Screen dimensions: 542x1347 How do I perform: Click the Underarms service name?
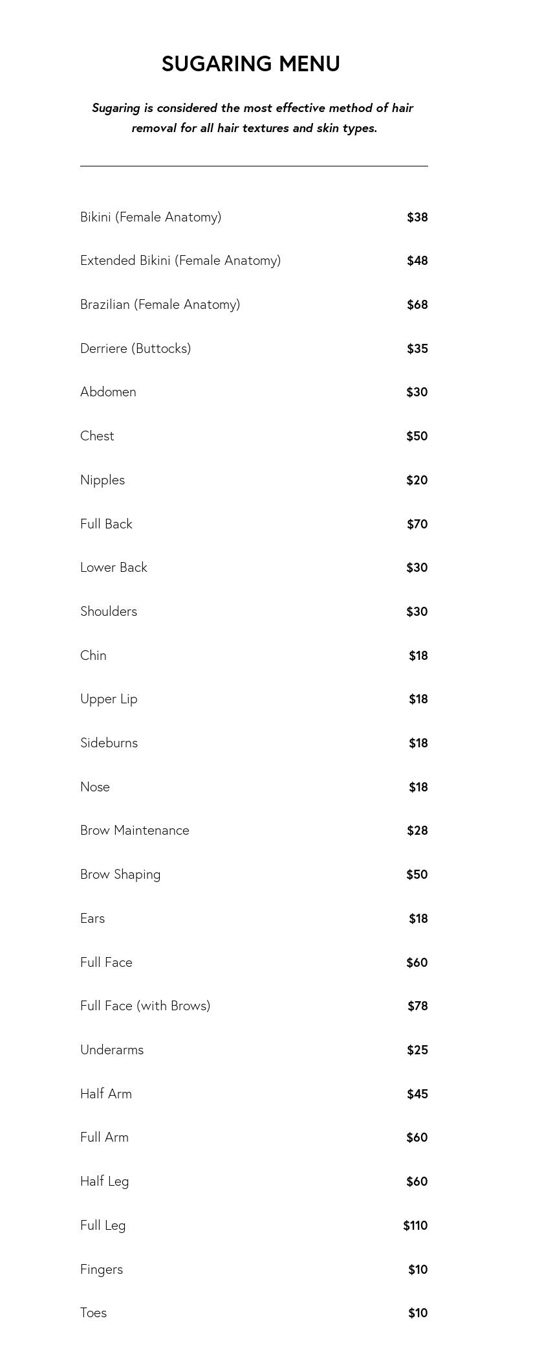pos(112,1050)
